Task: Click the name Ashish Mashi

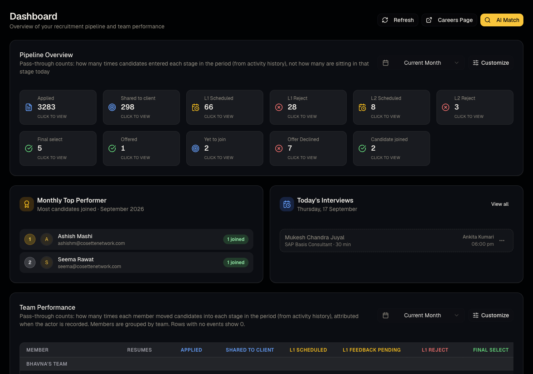Action: click(x=75, y=236)
